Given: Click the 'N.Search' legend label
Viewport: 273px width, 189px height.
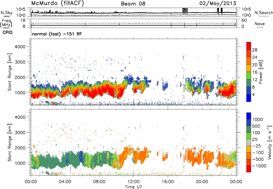Looking at the screenshot, I should point(263,13).
